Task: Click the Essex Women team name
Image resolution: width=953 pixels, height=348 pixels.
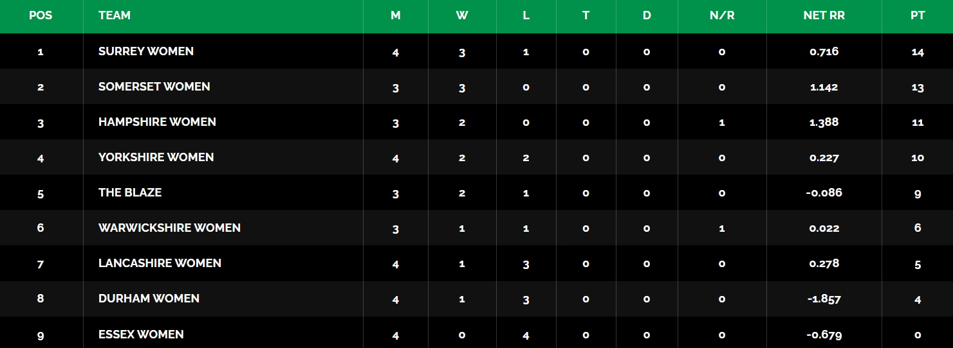Action: pyautogui.click(x=141, y=334)
